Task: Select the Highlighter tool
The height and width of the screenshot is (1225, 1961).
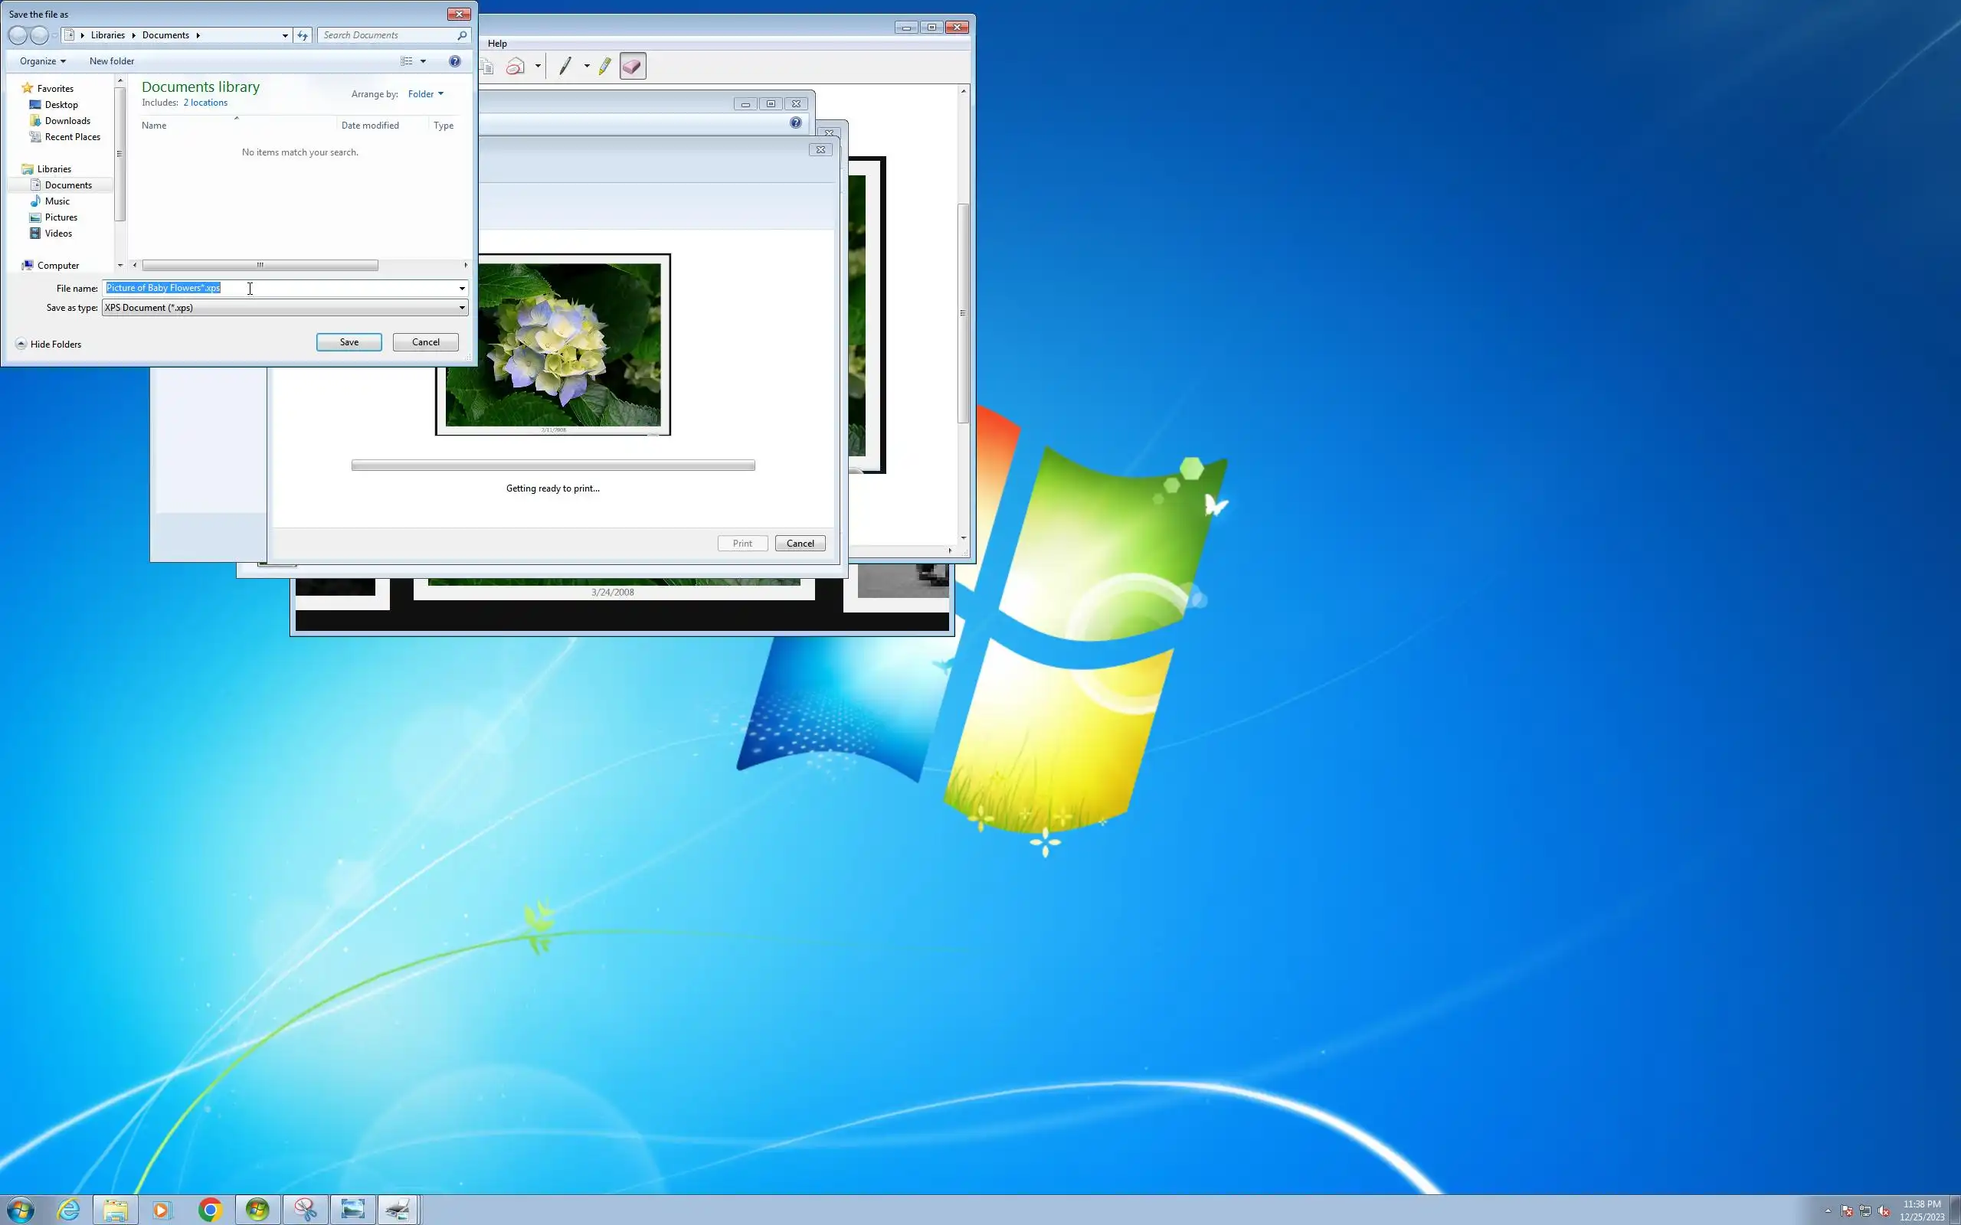Action: coord(604,67)
